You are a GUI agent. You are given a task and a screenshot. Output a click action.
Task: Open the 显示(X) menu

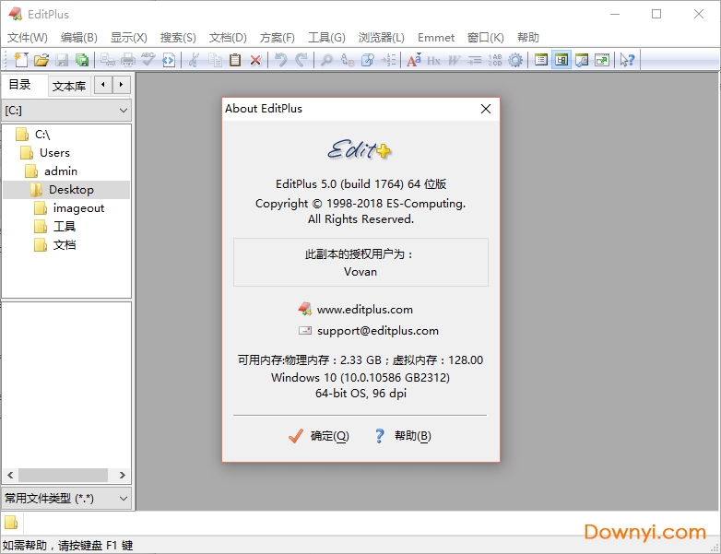coord(129,38)
